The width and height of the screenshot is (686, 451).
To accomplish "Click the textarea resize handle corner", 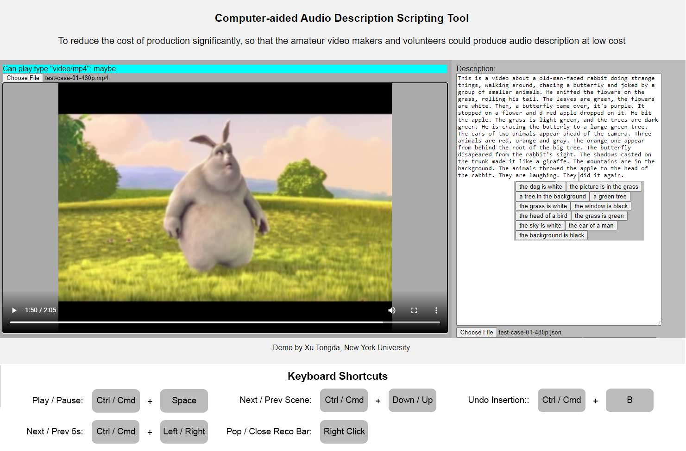I will point(658,322).
